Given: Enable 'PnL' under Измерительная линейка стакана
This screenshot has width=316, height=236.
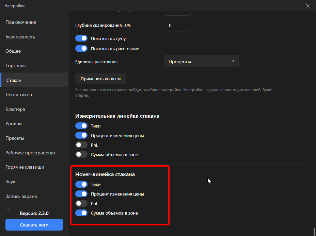Looking at the screenshot, I should (81, 145).
